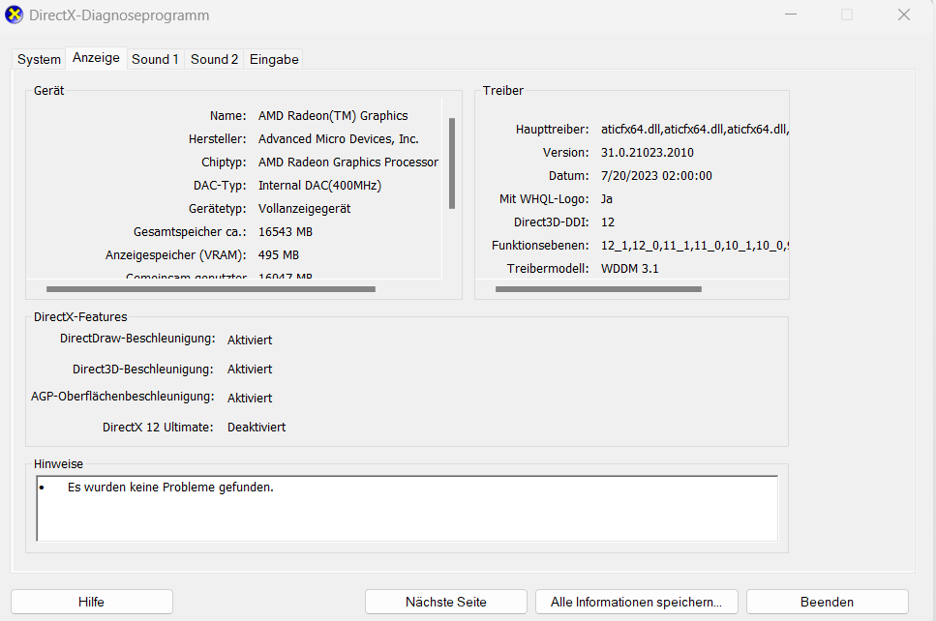Click the Hilfe button

click(92, 602)
